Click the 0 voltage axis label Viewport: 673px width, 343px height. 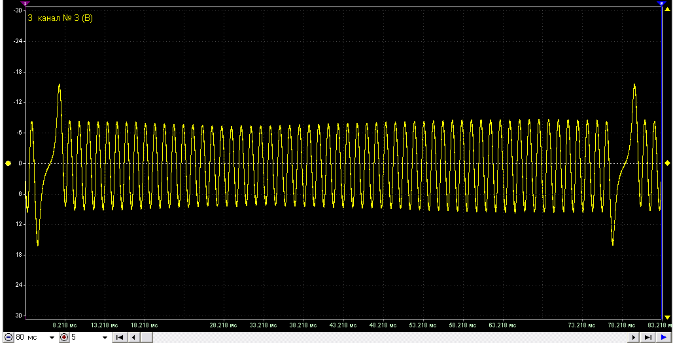point(20,163)
